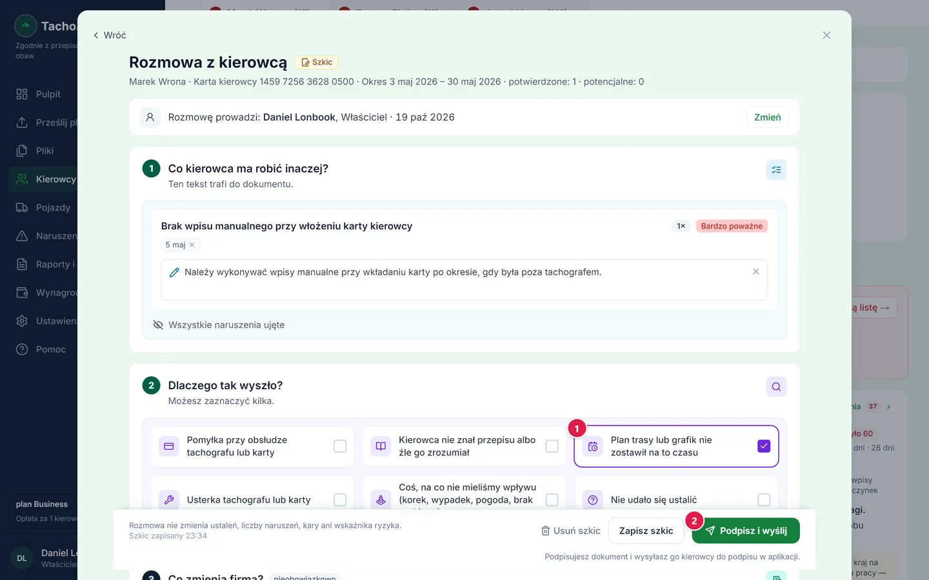Close the Rozmowa z kierowcą dialog with X

826,35
